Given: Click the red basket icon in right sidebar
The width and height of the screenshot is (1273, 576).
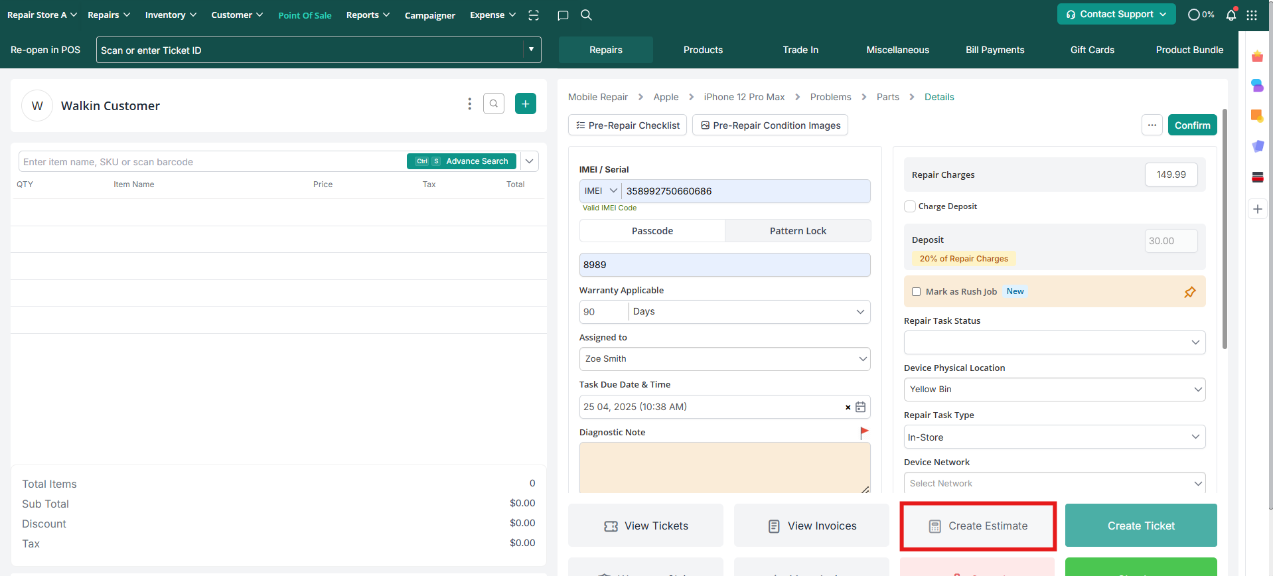Looking at the screenshot, I should click(x=1258, y=56).
